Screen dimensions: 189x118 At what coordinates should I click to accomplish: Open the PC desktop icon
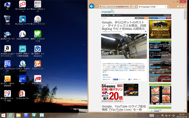(8, 5)
